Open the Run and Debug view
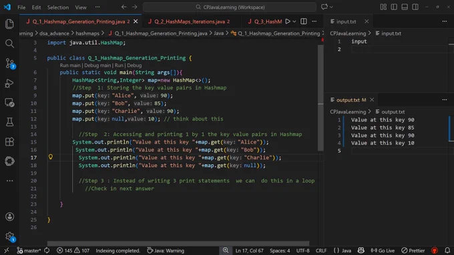This screenshot has width=454, height=255. click(x=9, y=83)
